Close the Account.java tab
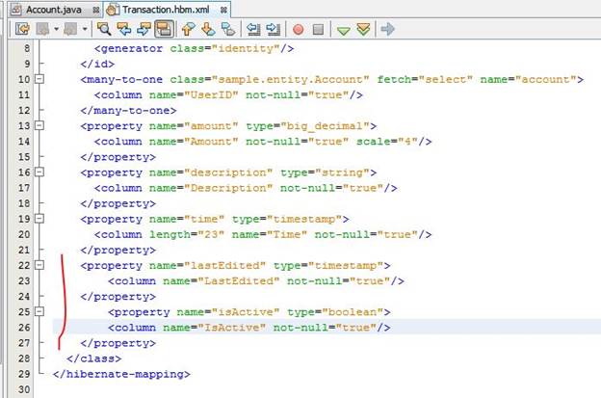The image size is (601, 398). (95, 11)
